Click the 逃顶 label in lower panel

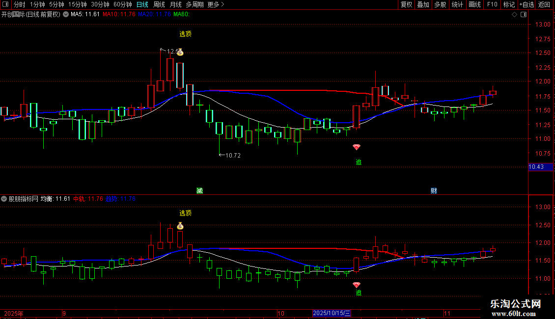point(186,213)
